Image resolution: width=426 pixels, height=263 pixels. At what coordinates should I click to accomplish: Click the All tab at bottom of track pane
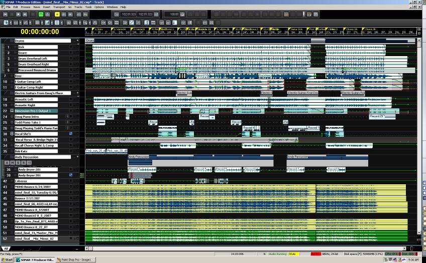pyautogui.click(x=7, y=248)
